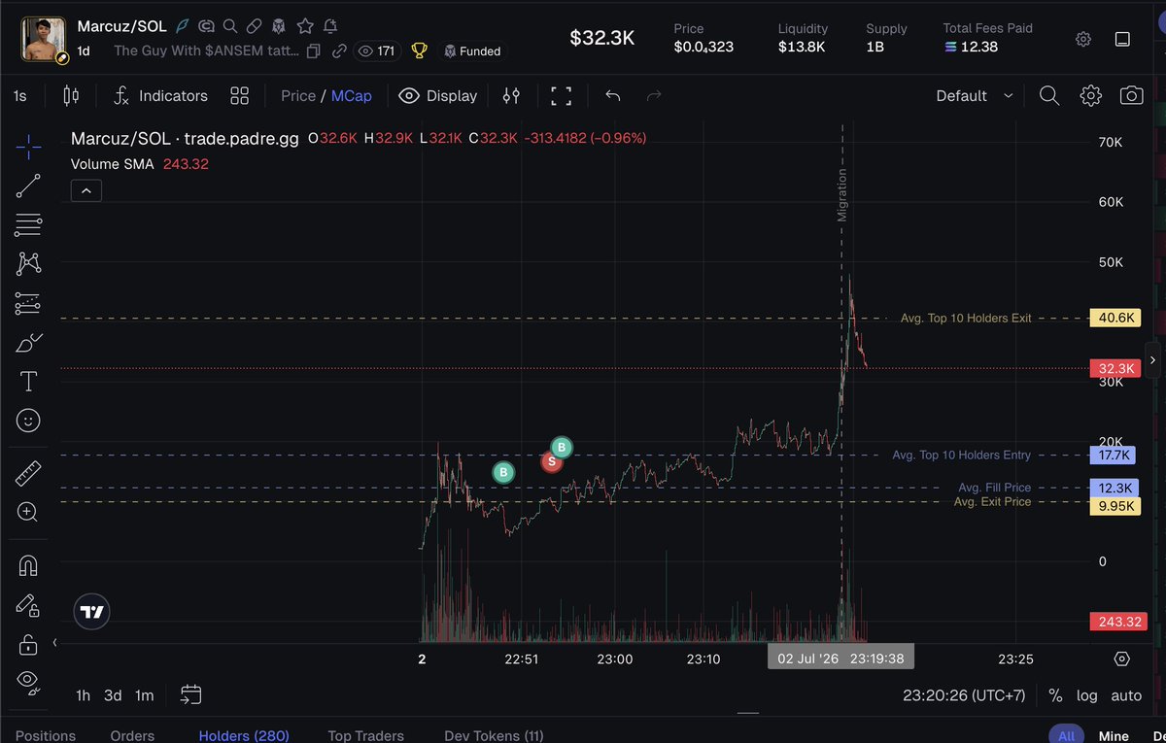Open the emoji sticker tool
The height and width of the screenshot is (743, 1166).
[28, 421]
